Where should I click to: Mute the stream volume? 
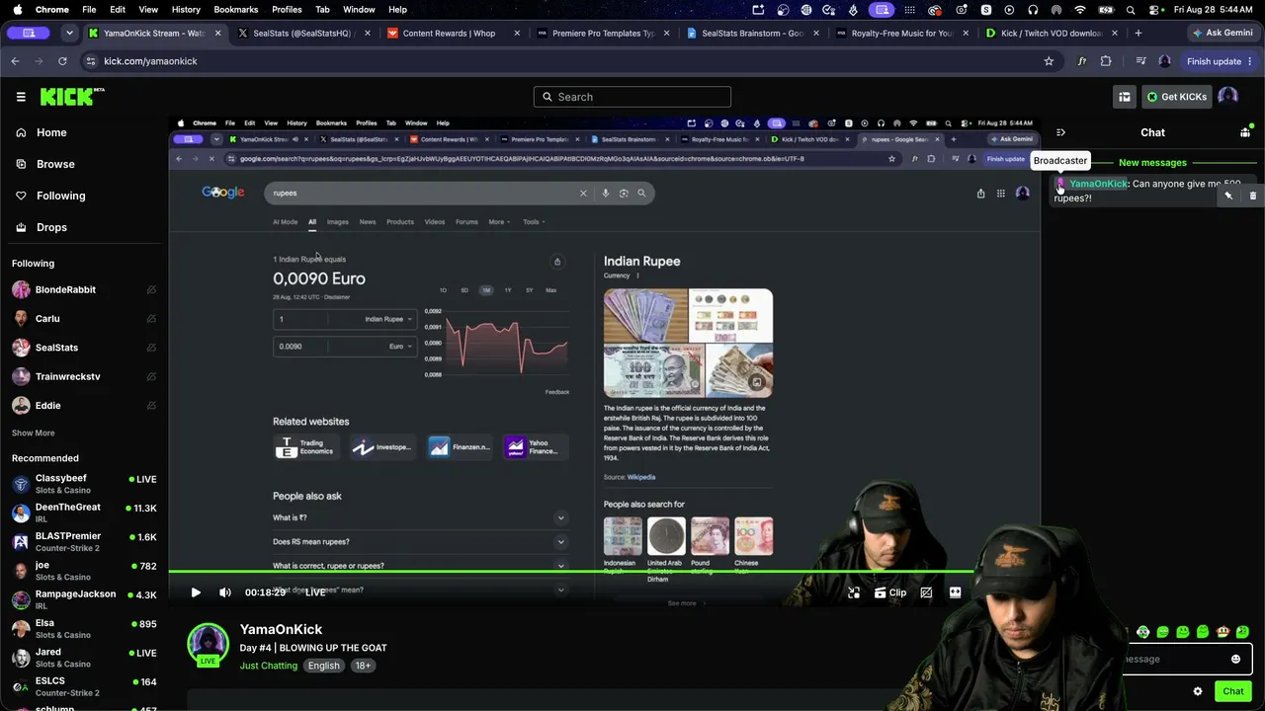point(225,592)
